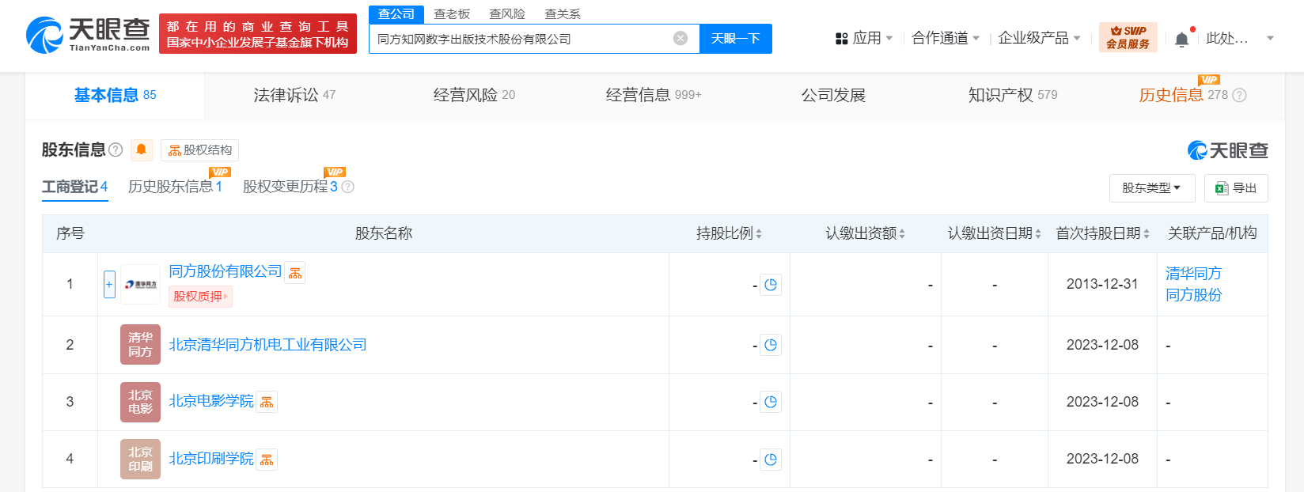1304x492 pixels.
Task: Click the 导出 export button
Action: point(1236,188)
